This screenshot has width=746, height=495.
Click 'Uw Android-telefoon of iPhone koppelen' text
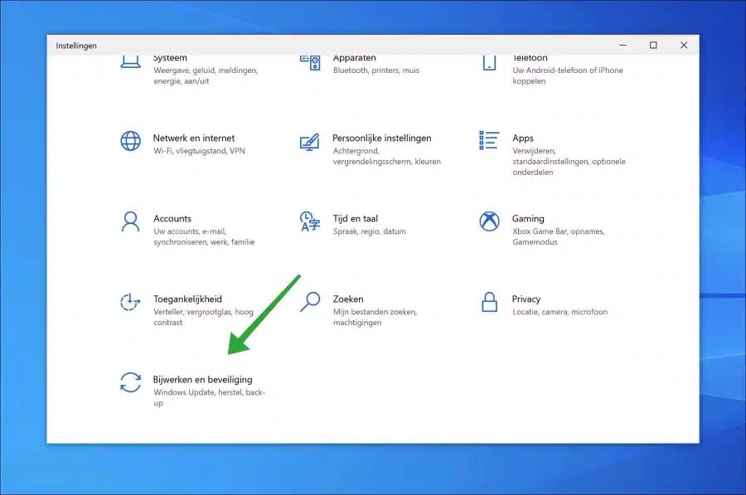click(x=568, y=75)
